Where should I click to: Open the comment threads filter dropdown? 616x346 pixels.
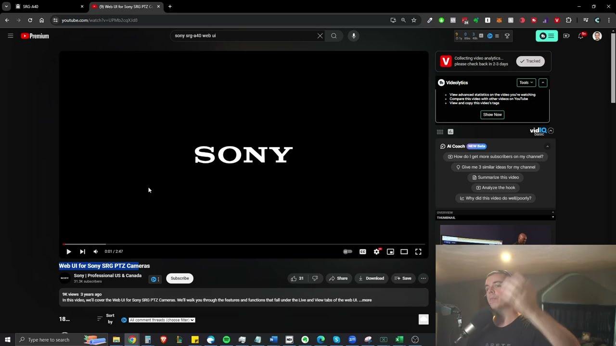pyautogui.click(x=162, y=320)
